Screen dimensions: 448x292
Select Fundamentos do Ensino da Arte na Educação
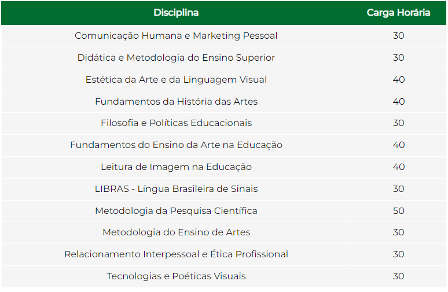176,145
